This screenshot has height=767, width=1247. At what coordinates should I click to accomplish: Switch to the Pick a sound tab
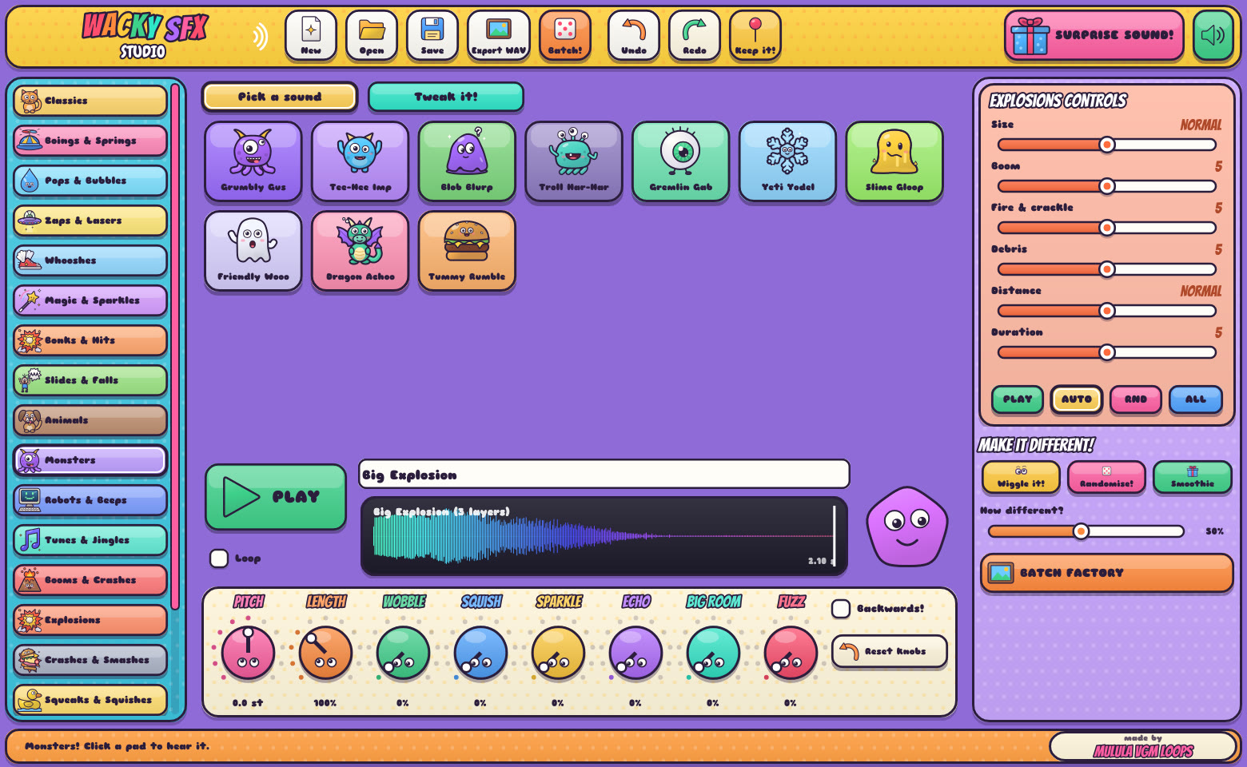(x=280, y=97)
